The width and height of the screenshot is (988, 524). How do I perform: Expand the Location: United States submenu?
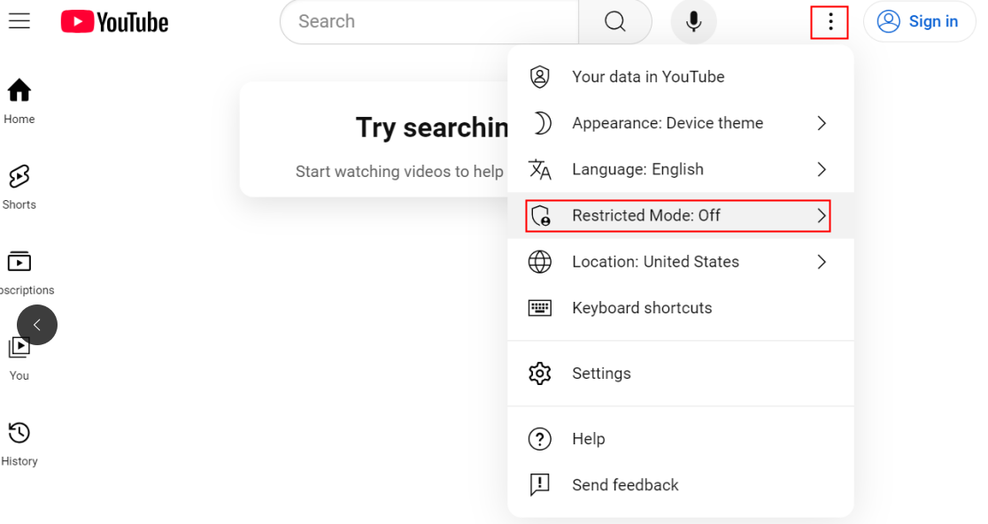coord(821,262)
